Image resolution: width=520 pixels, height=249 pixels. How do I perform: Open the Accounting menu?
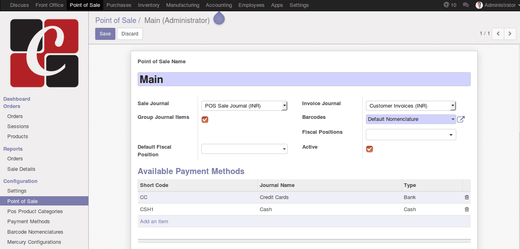[x=219, y=5]
